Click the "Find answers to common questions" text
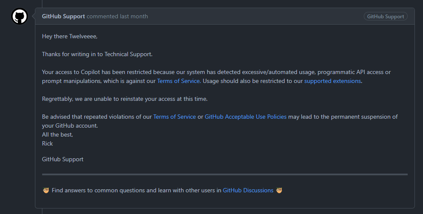 [136, 190]
